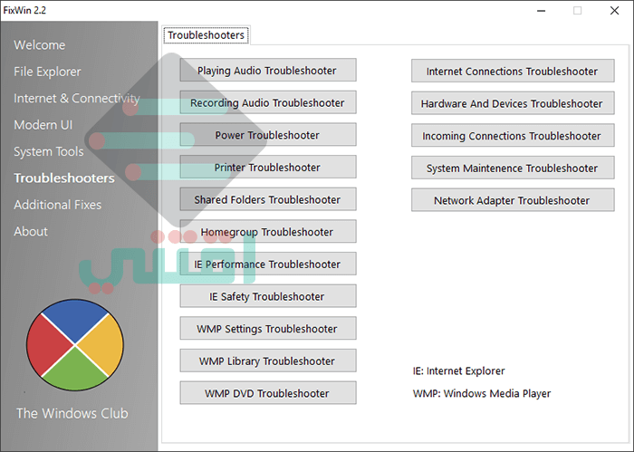Open System Tools section

(x=49, y=151)
